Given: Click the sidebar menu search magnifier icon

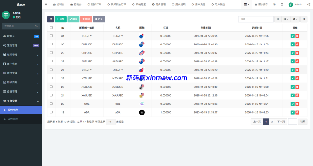Looking at the screenshot, I should pos(36,26).
